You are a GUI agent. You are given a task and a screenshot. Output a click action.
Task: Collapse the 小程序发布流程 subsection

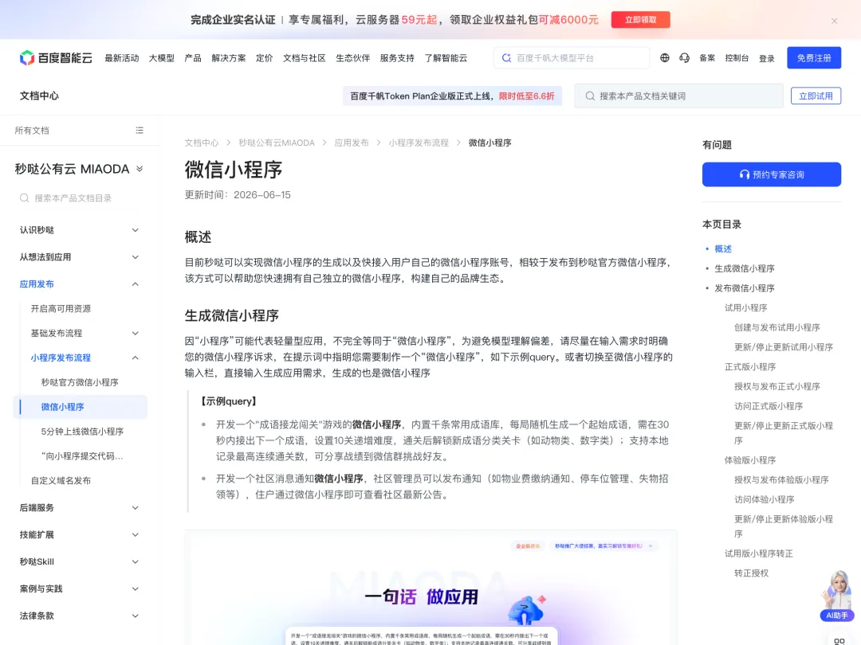pos(135,358)
